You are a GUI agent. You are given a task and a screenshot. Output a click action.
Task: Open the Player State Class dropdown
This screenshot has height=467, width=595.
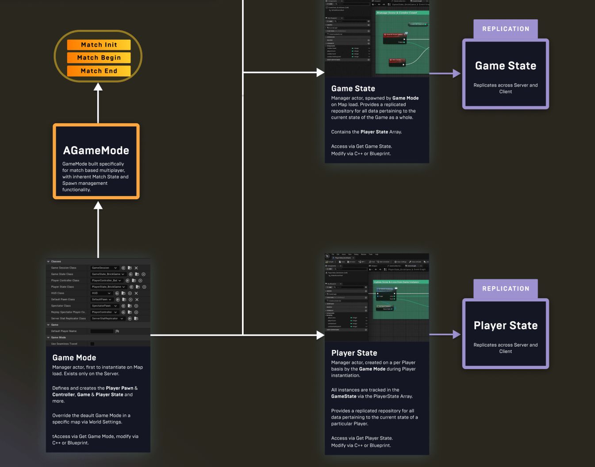108,287
